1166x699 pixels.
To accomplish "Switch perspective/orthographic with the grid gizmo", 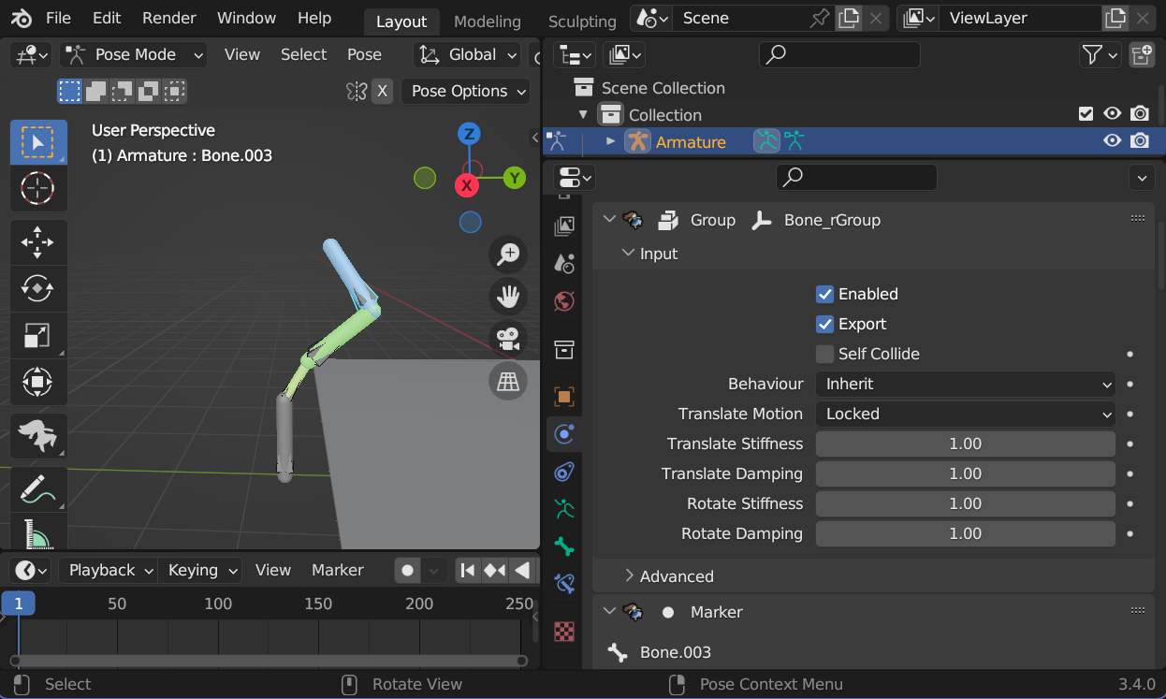I will tap(508, 382).
